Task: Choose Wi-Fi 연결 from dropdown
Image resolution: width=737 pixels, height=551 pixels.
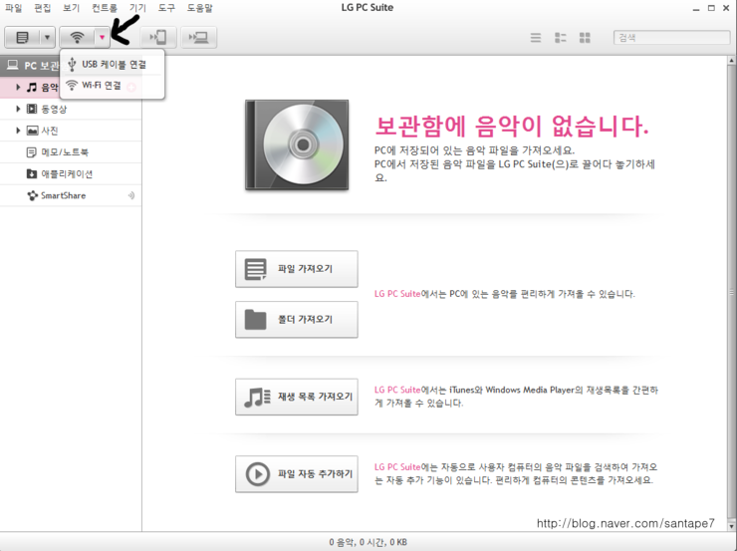Action: click(113, 86)
